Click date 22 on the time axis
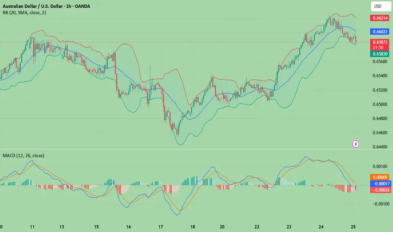The height and width of the screenshot is (232, 393). (x=257, y=227)
